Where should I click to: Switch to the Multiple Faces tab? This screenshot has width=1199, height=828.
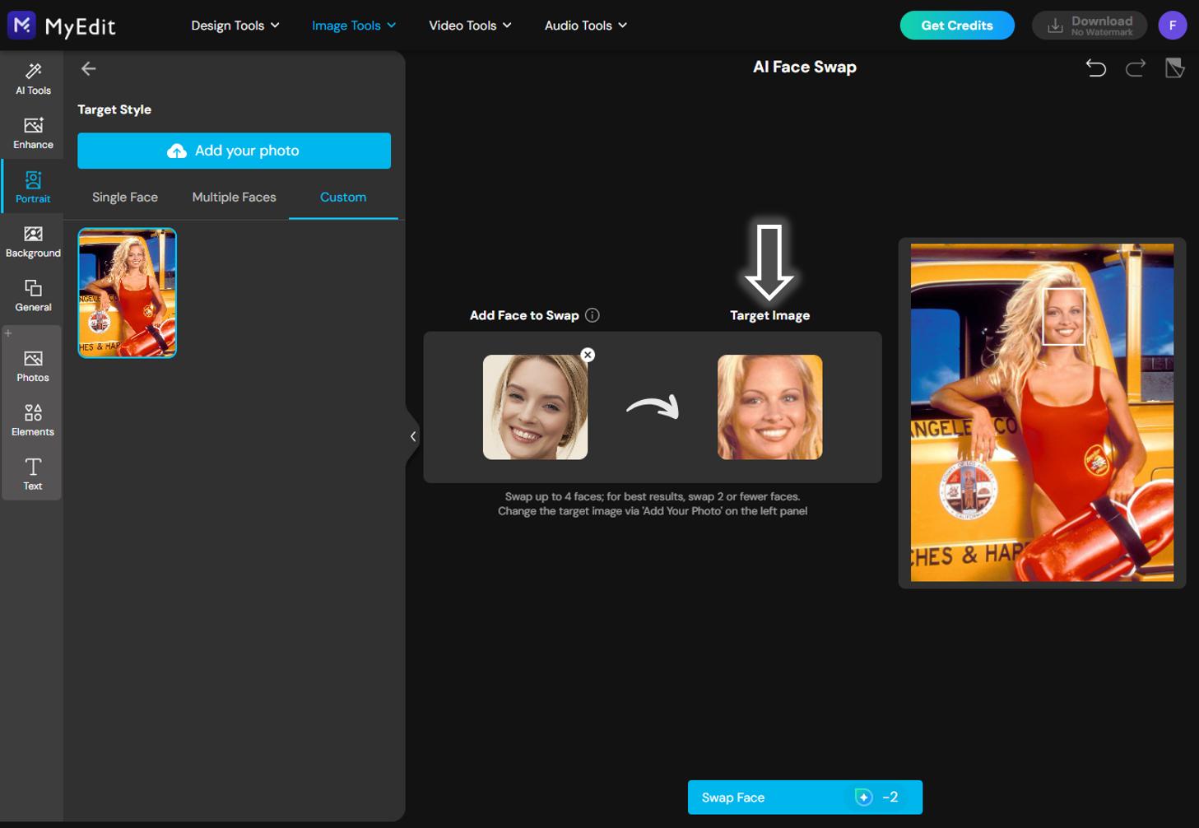tap(235, 198)
